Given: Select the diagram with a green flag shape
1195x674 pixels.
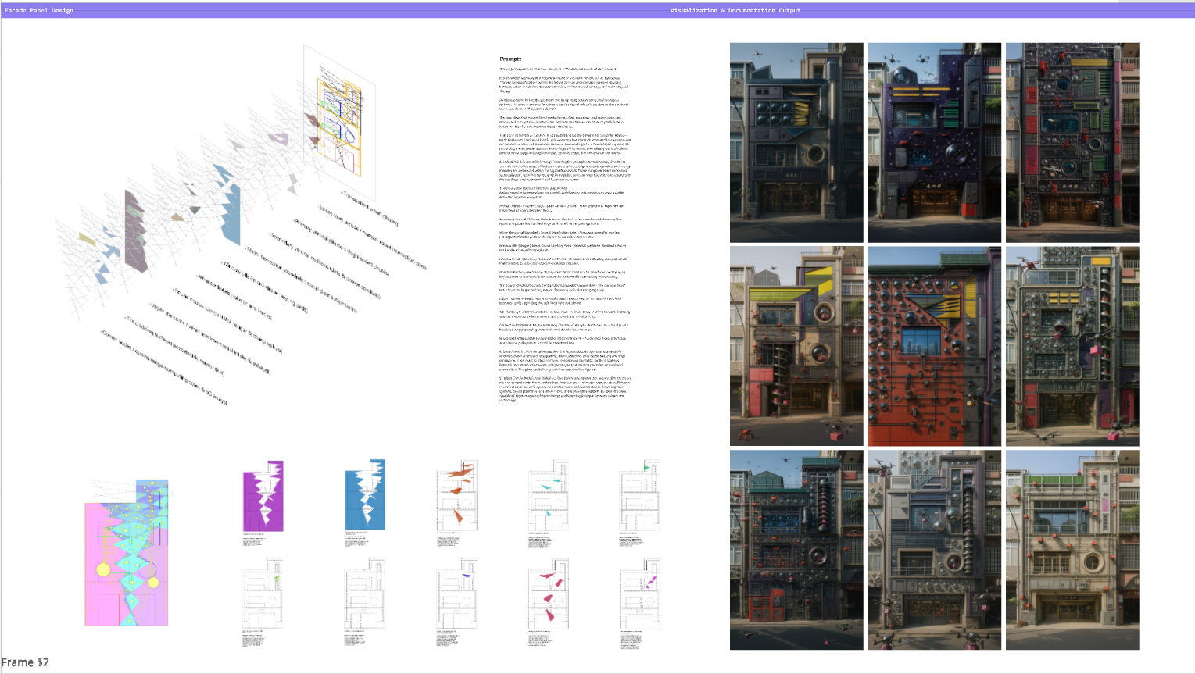Looking at the screenshot, I should click(640, 494).
